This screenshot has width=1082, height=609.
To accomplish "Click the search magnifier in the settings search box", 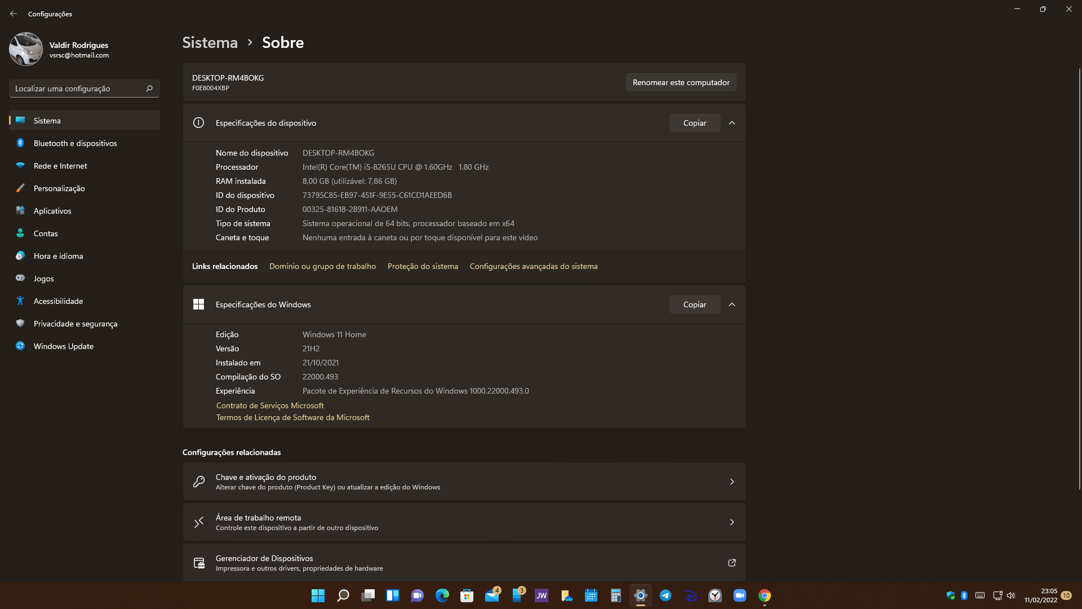I will 149,89.
